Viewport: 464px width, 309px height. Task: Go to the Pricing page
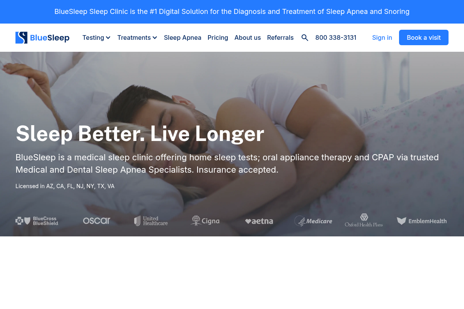click(218, 37)
